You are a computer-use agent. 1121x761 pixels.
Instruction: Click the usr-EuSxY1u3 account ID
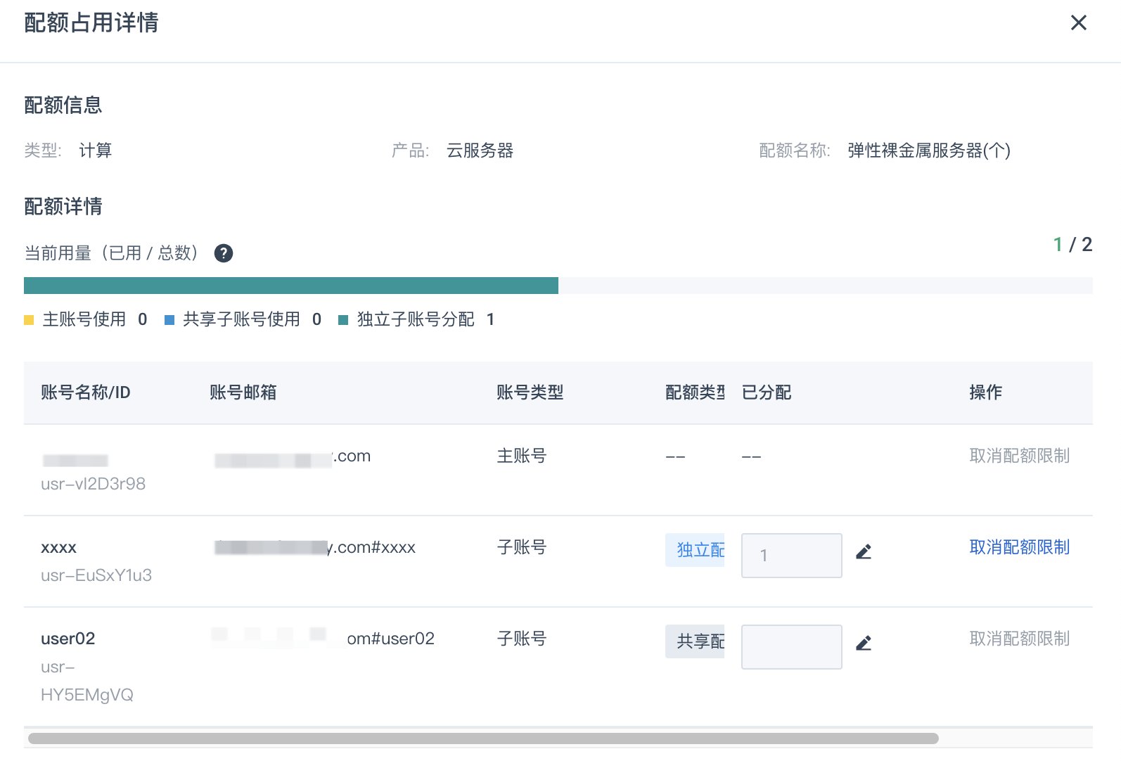pyautogui.click(x=96, y=575)
